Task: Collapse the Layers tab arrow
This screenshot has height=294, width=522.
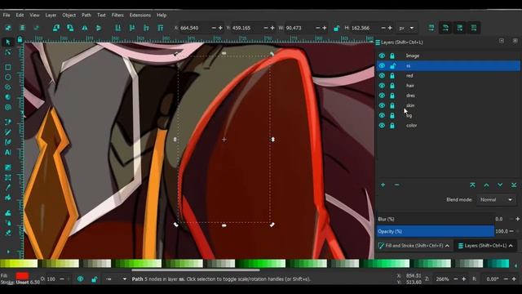Action: click(511, 246)
